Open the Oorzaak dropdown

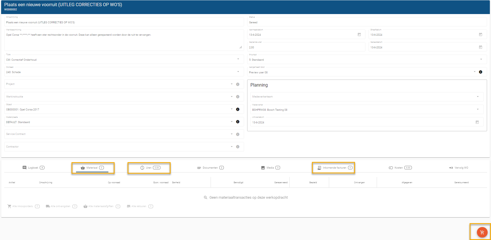(238, 72)
